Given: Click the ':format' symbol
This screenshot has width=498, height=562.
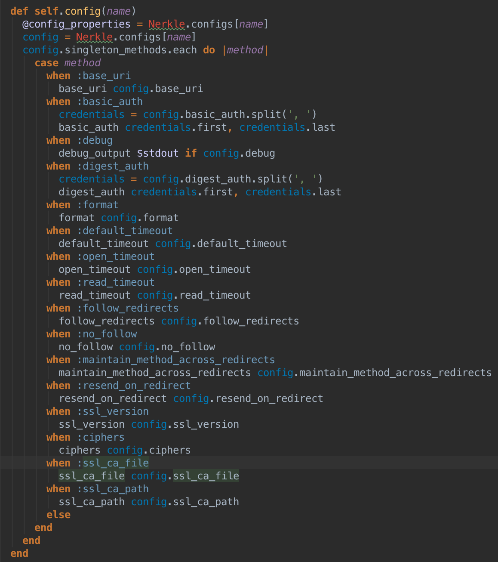Looking at the screenshot, I should coord(98,205).
